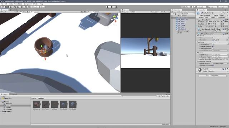
Task: Toggle the Receive Shadows checkbox
Action: [213, 46]
